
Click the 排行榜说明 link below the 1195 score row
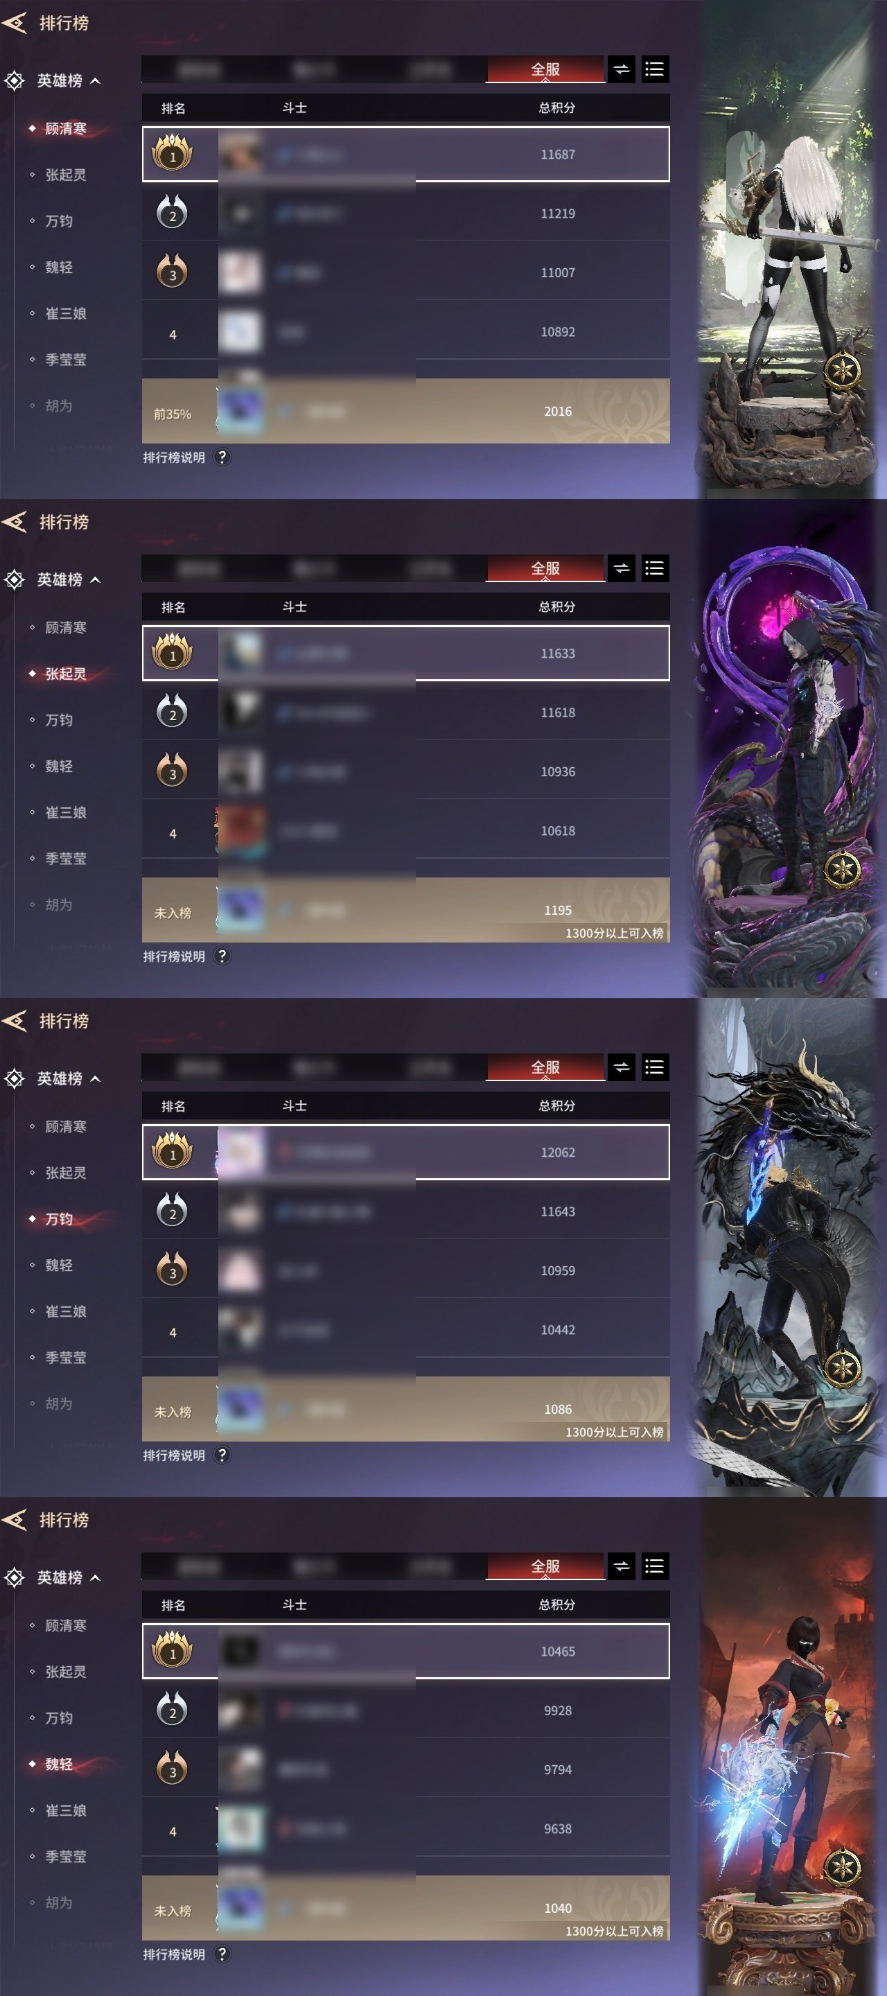click(175, 956)
